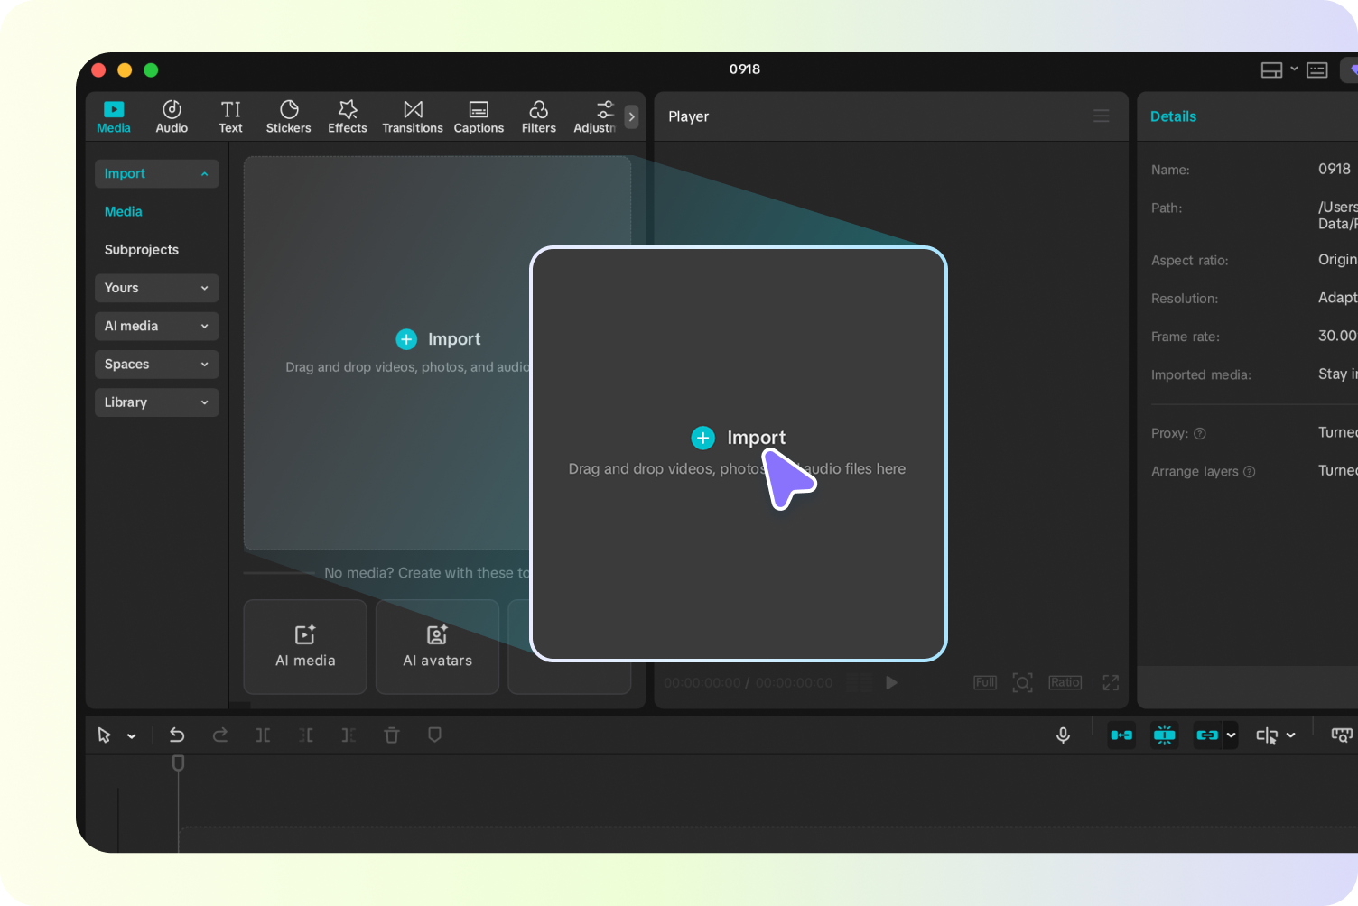The image size is (1358, 906).
Task: Click the Import button
Action: coord(739,438)
